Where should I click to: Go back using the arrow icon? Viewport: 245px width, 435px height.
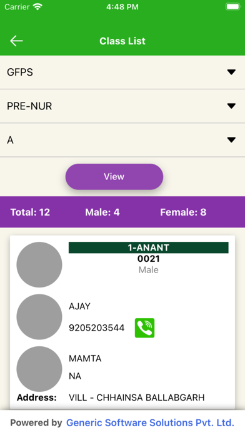click(x=16, y=41)
